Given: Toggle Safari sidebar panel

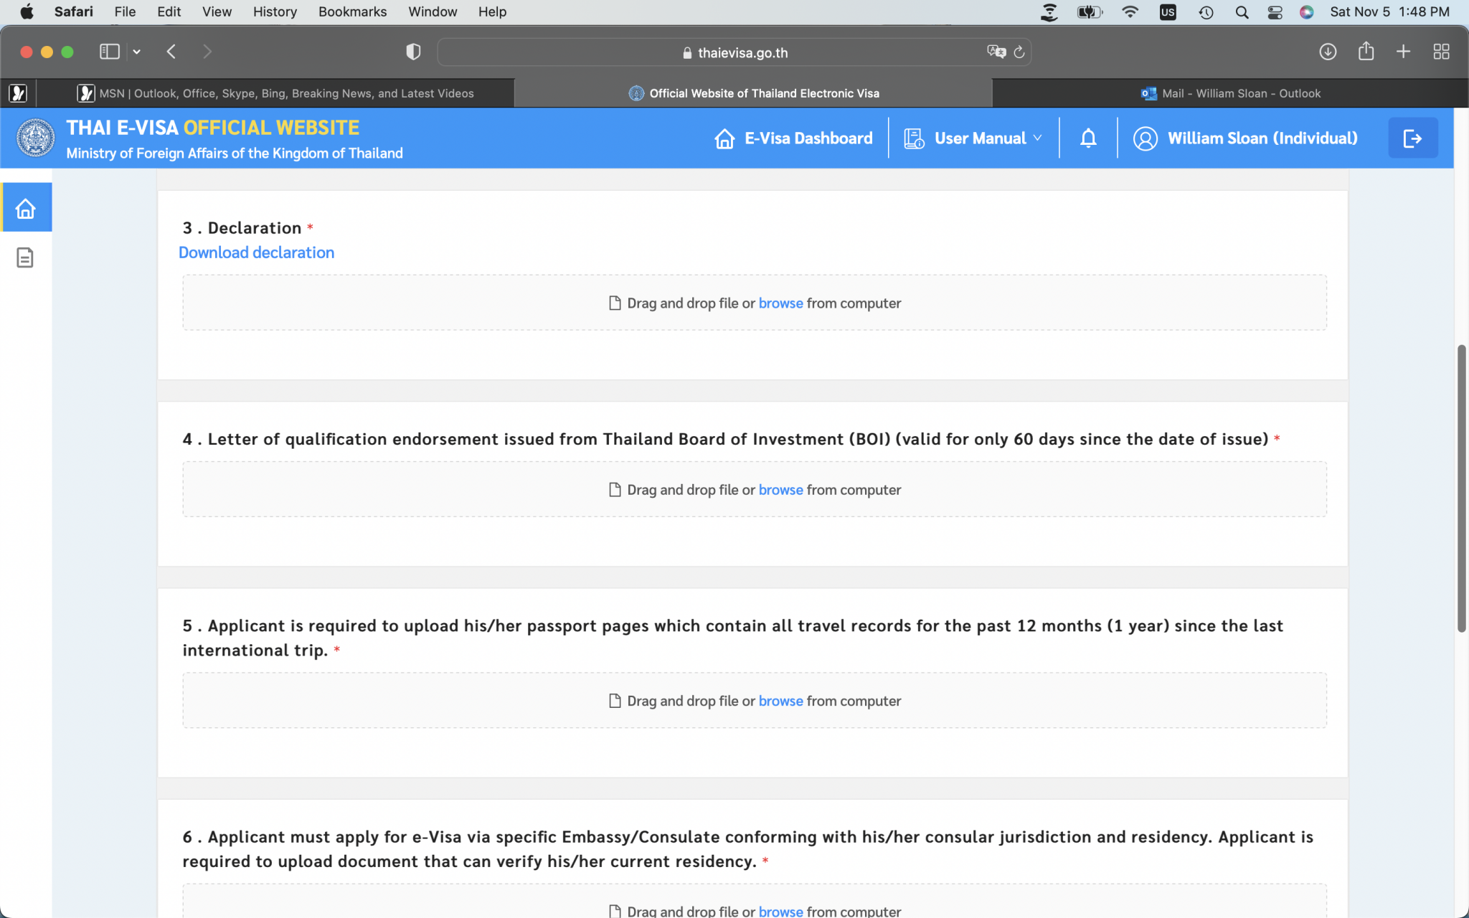Looking at the screenshot, I should tap(109, 52).
